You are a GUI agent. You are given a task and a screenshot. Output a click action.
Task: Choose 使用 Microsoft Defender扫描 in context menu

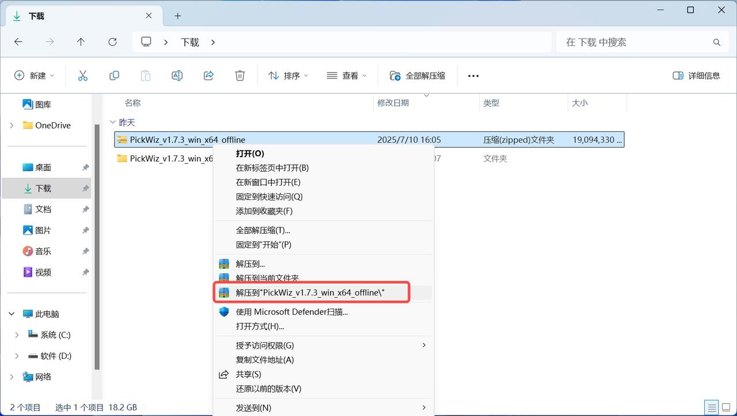pyautogui.click(x=291, y=312)
